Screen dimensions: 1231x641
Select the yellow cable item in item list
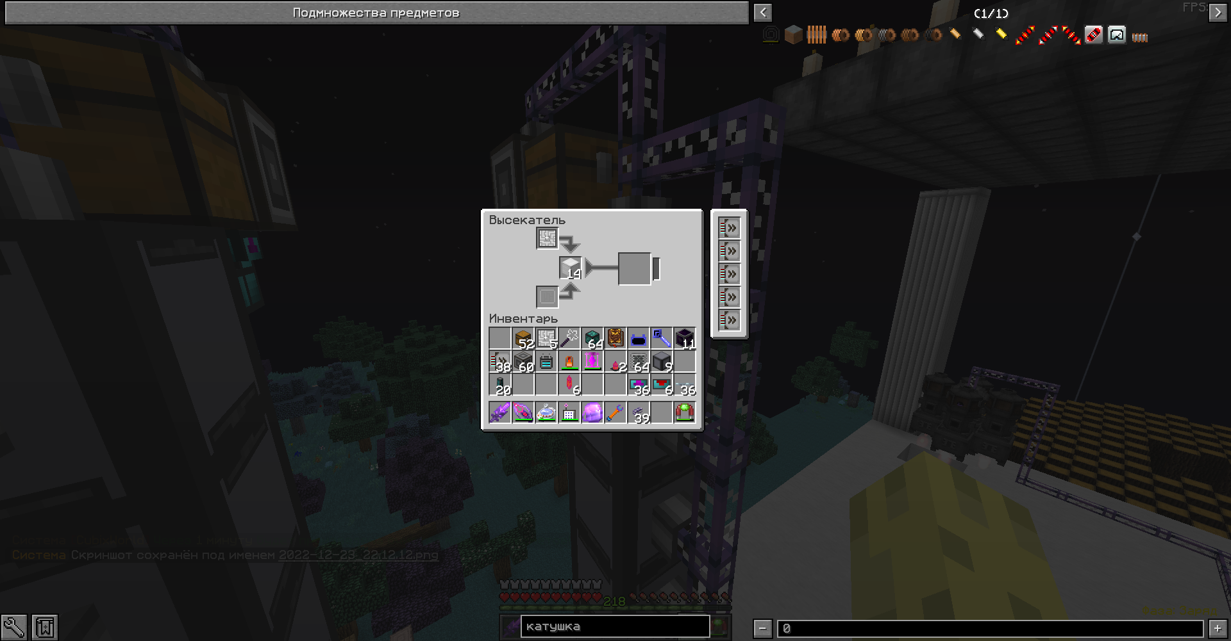1001,35
